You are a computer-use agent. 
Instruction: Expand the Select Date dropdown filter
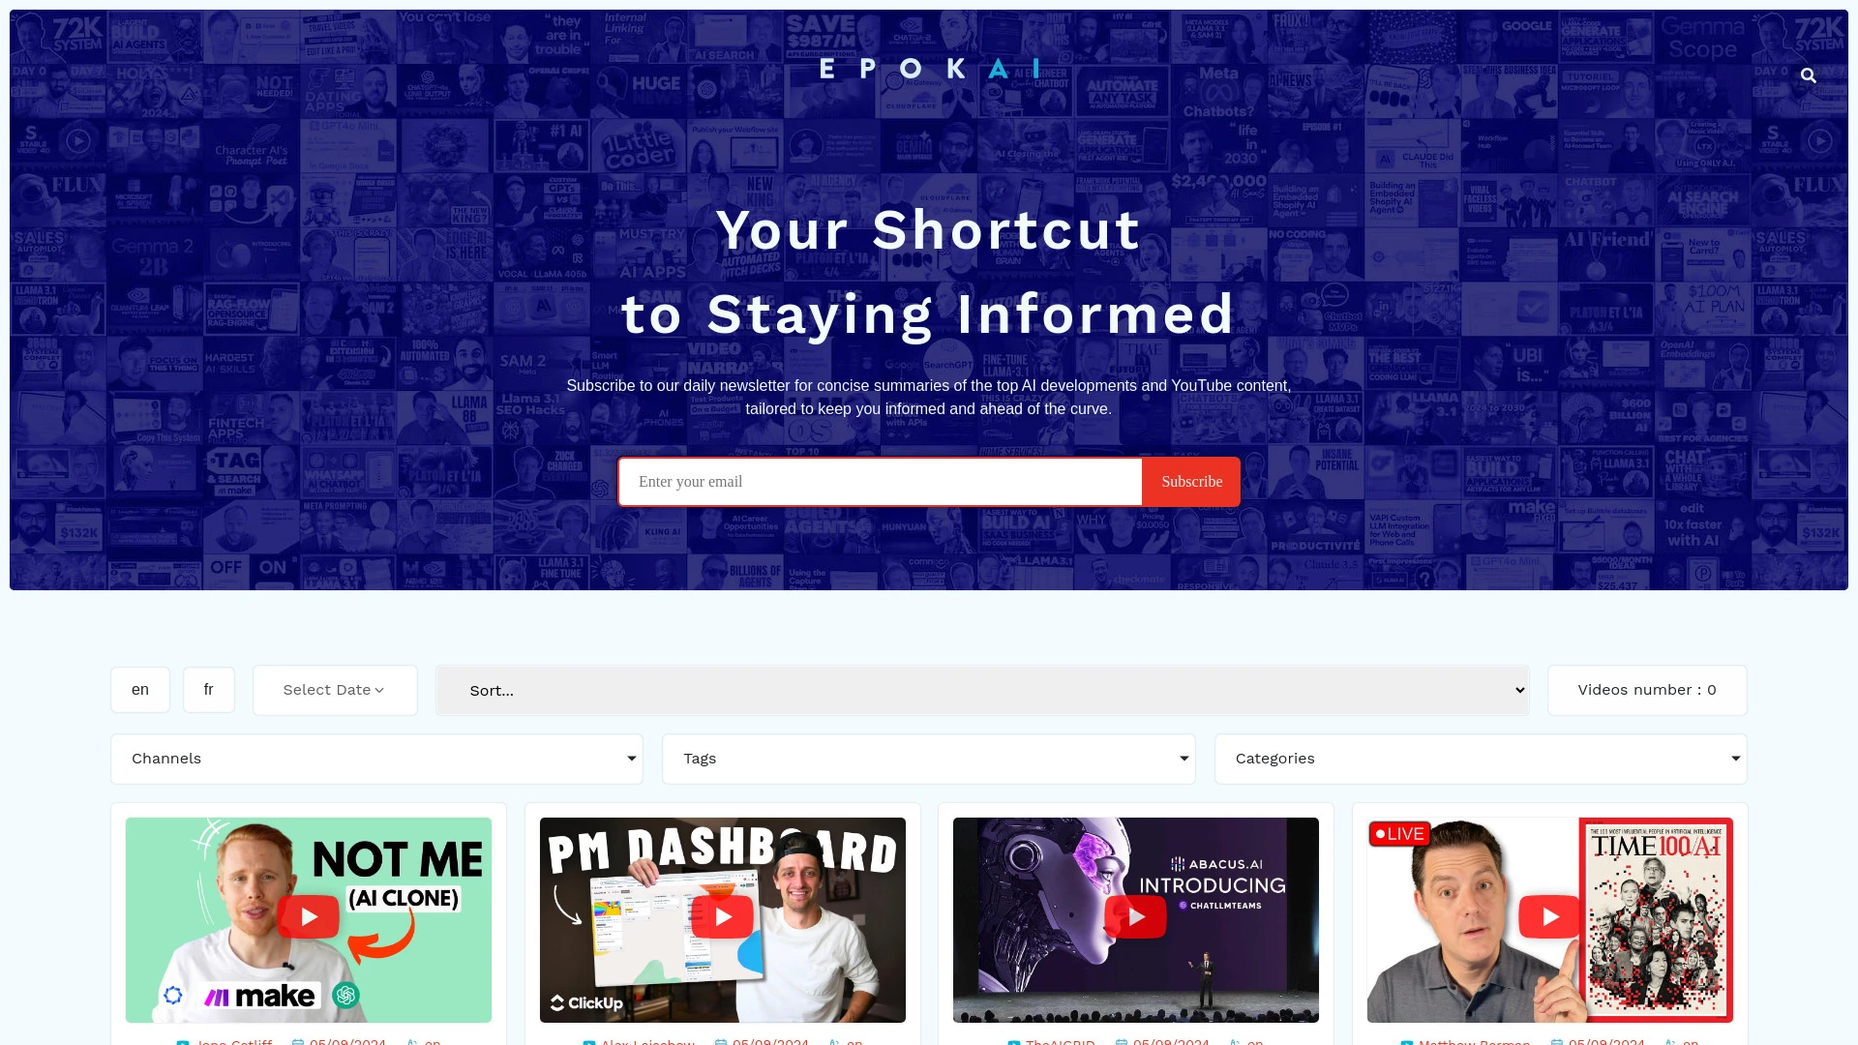pos(333,689)
